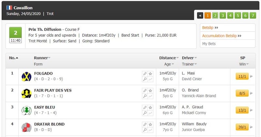Sort runners by Driver column arrow
This screenshot has height=137, width=261.
[x=195, y=58]
